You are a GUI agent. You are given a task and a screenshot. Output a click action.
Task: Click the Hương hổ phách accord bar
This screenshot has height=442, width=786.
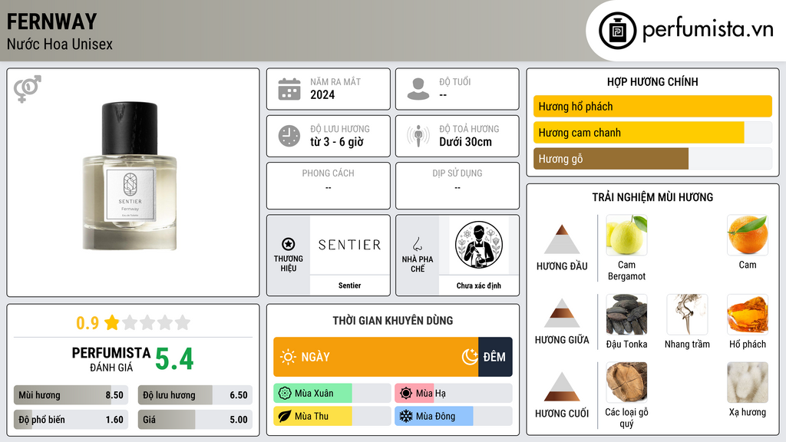click(652, 106)
